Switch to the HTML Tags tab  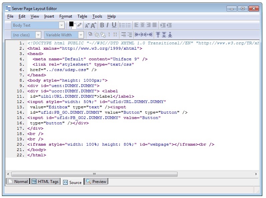45,181
